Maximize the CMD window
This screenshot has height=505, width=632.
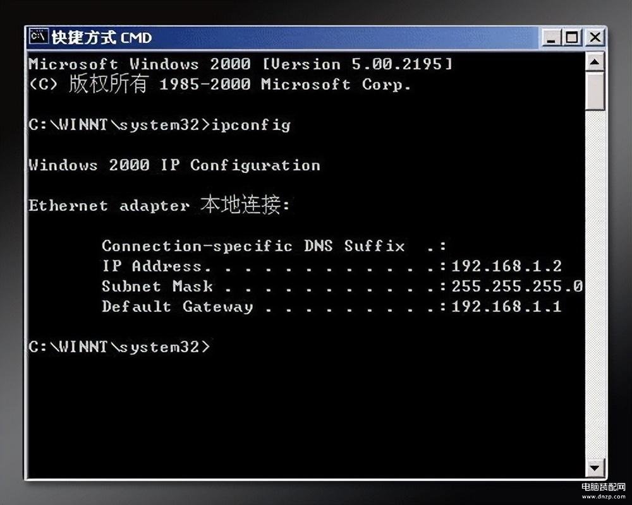click(x=571, y=38)
